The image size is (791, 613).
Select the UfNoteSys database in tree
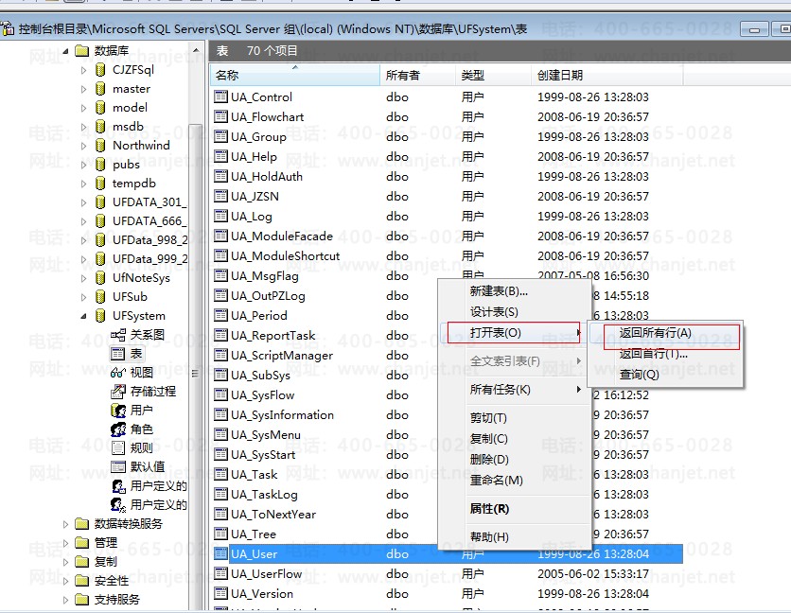[141, 278]
